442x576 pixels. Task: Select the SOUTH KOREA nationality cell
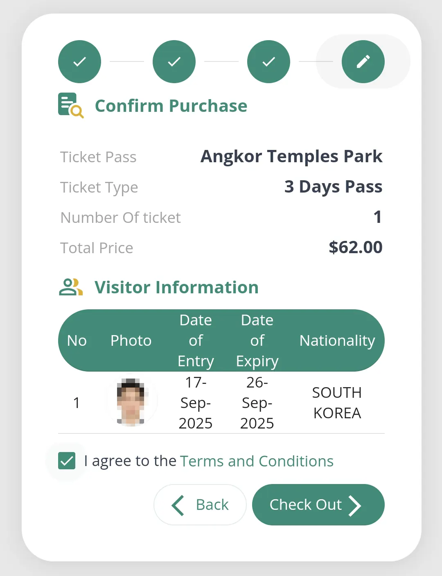[337, 403]
